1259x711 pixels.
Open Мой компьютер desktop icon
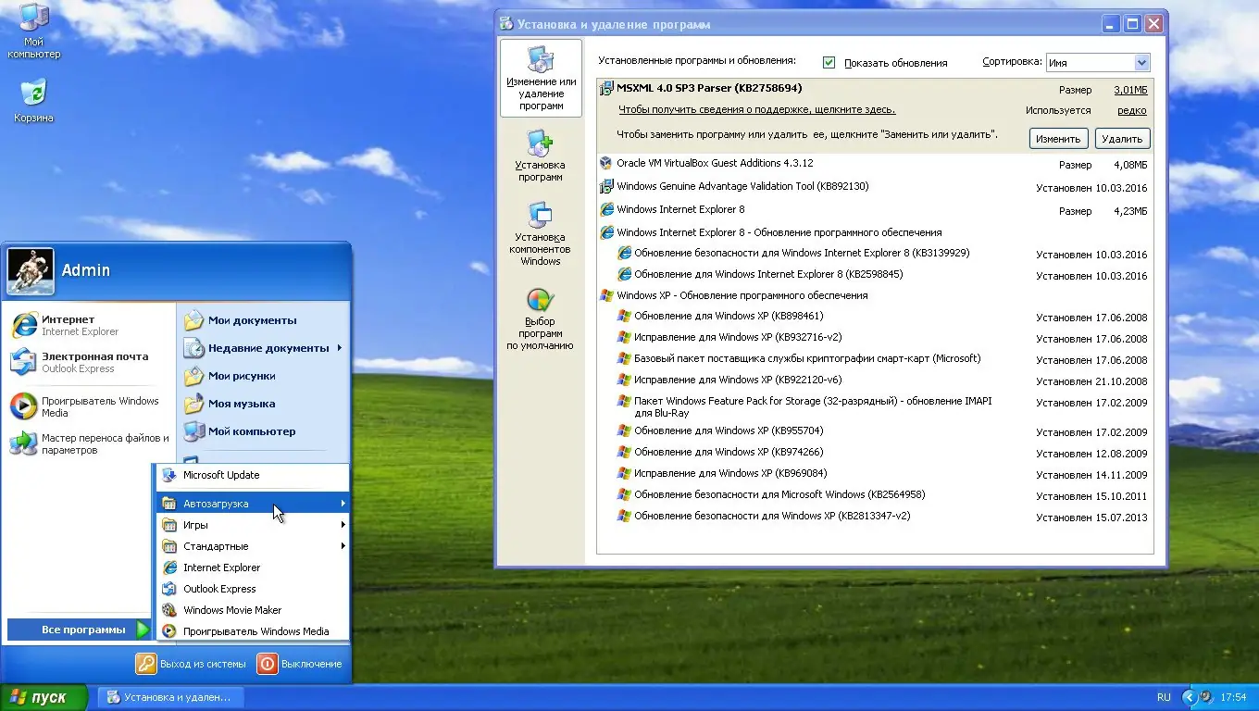tap(34, 28)
